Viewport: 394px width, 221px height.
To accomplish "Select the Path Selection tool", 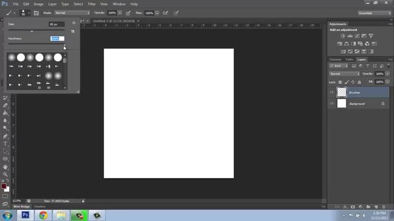I will (x=5, y=152).
